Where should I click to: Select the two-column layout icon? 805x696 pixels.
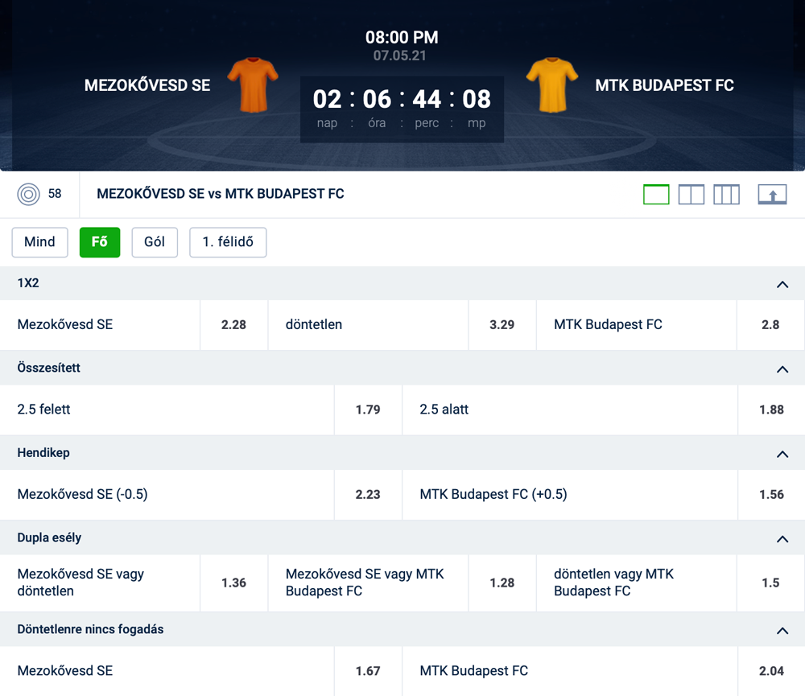(691, 195)
